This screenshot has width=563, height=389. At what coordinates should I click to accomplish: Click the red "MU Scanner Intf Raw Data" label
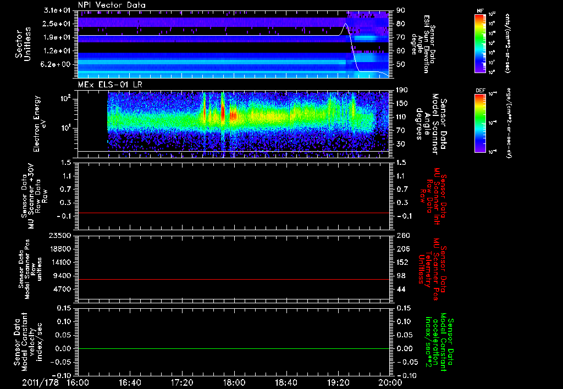click(434, 196)
